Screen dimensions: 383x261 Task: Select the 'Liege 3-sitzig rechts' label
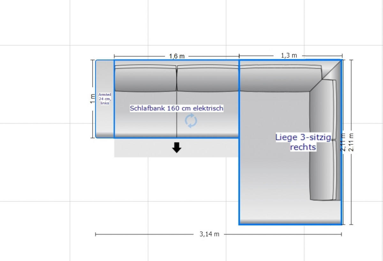(x=303, y=142)
